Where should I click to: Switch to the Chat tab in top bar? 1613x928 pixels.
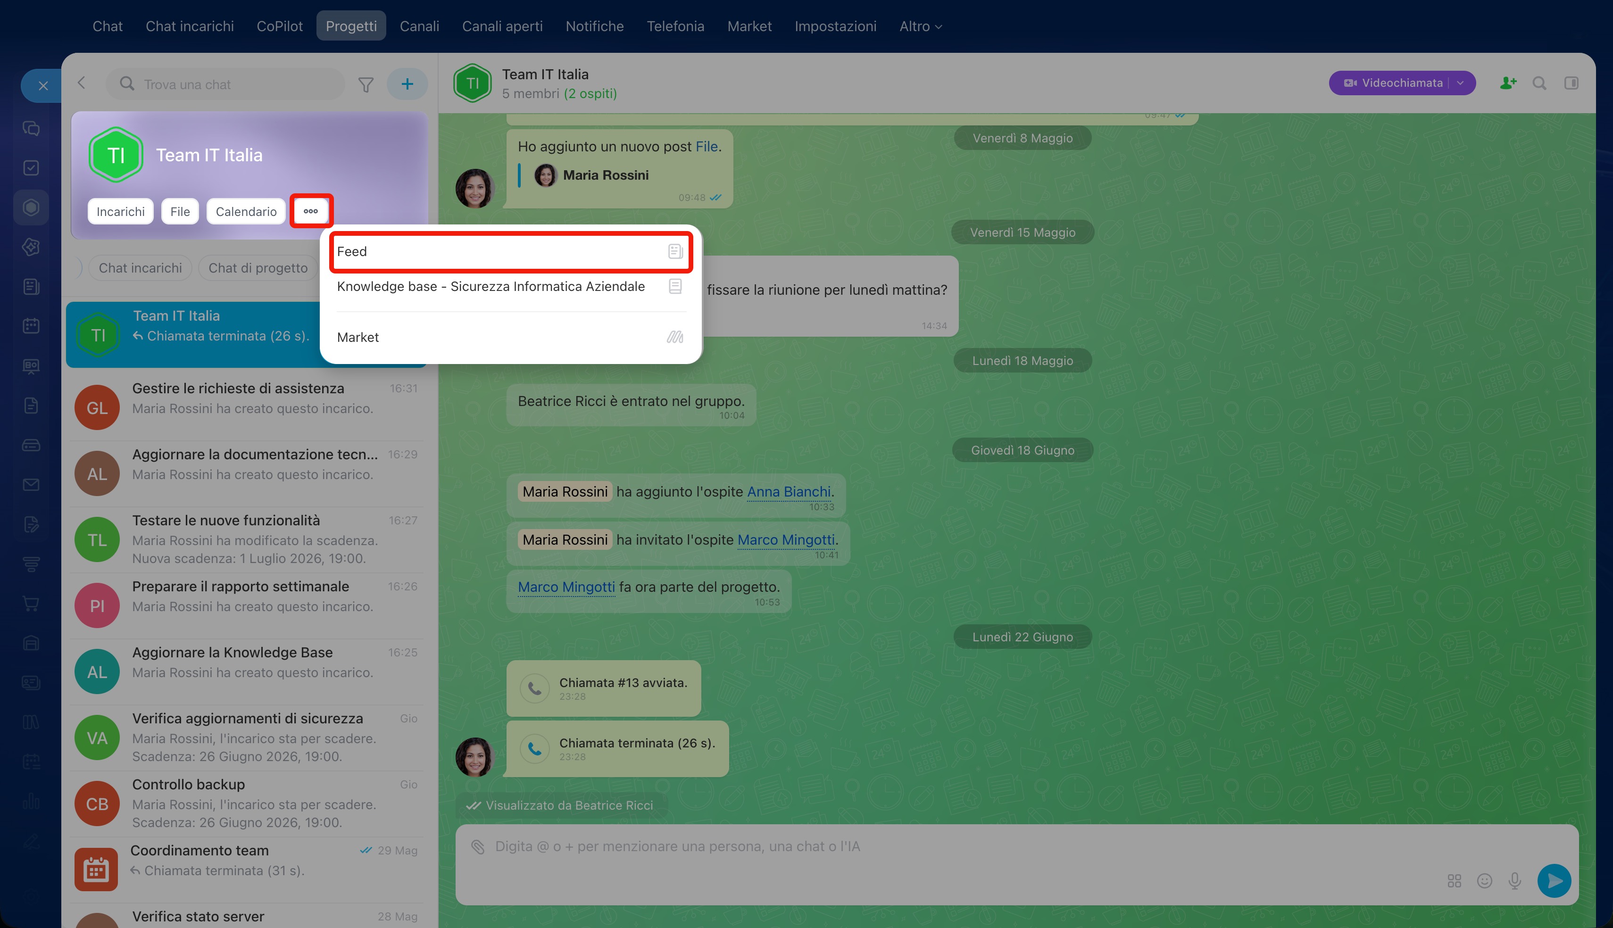[x=108, y=26]
